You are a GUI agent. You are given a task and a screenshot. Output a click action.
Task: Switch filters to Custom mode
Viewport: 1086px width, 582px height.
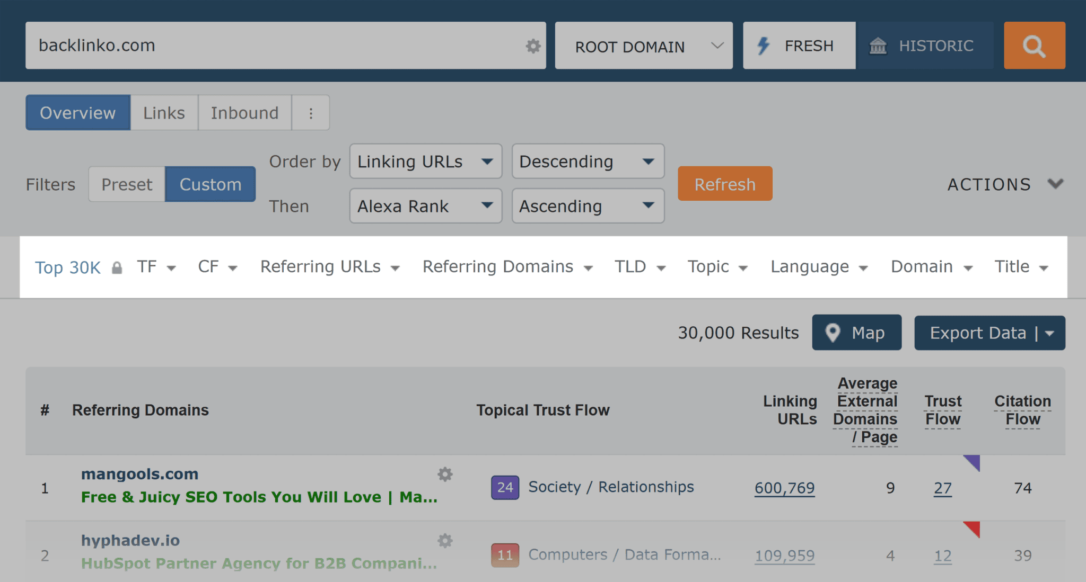point(210,184)
